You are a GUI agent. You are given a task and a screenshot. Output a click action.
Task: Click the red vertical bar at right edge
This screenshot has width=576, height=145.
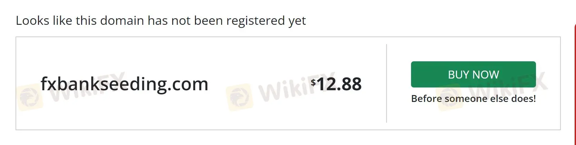[x=575, y=83]
